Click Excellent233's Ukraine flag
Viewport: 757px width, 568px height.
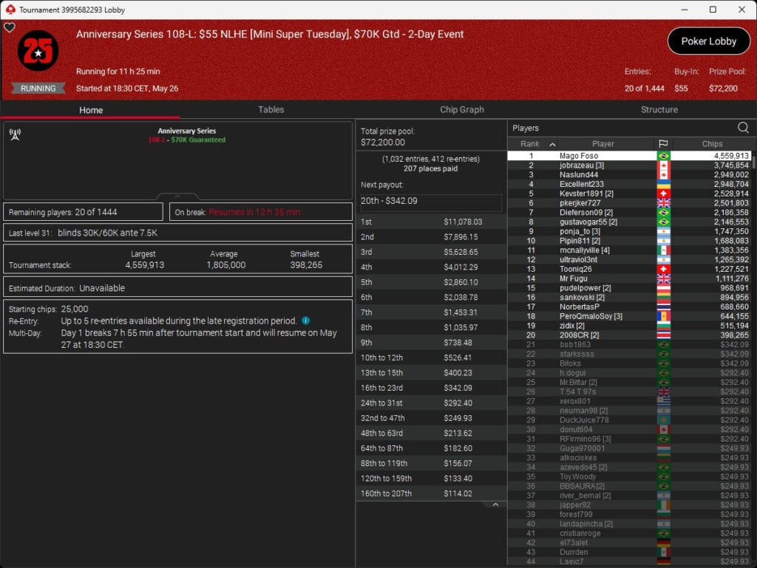pyautogui.click(x=663, y=184)
